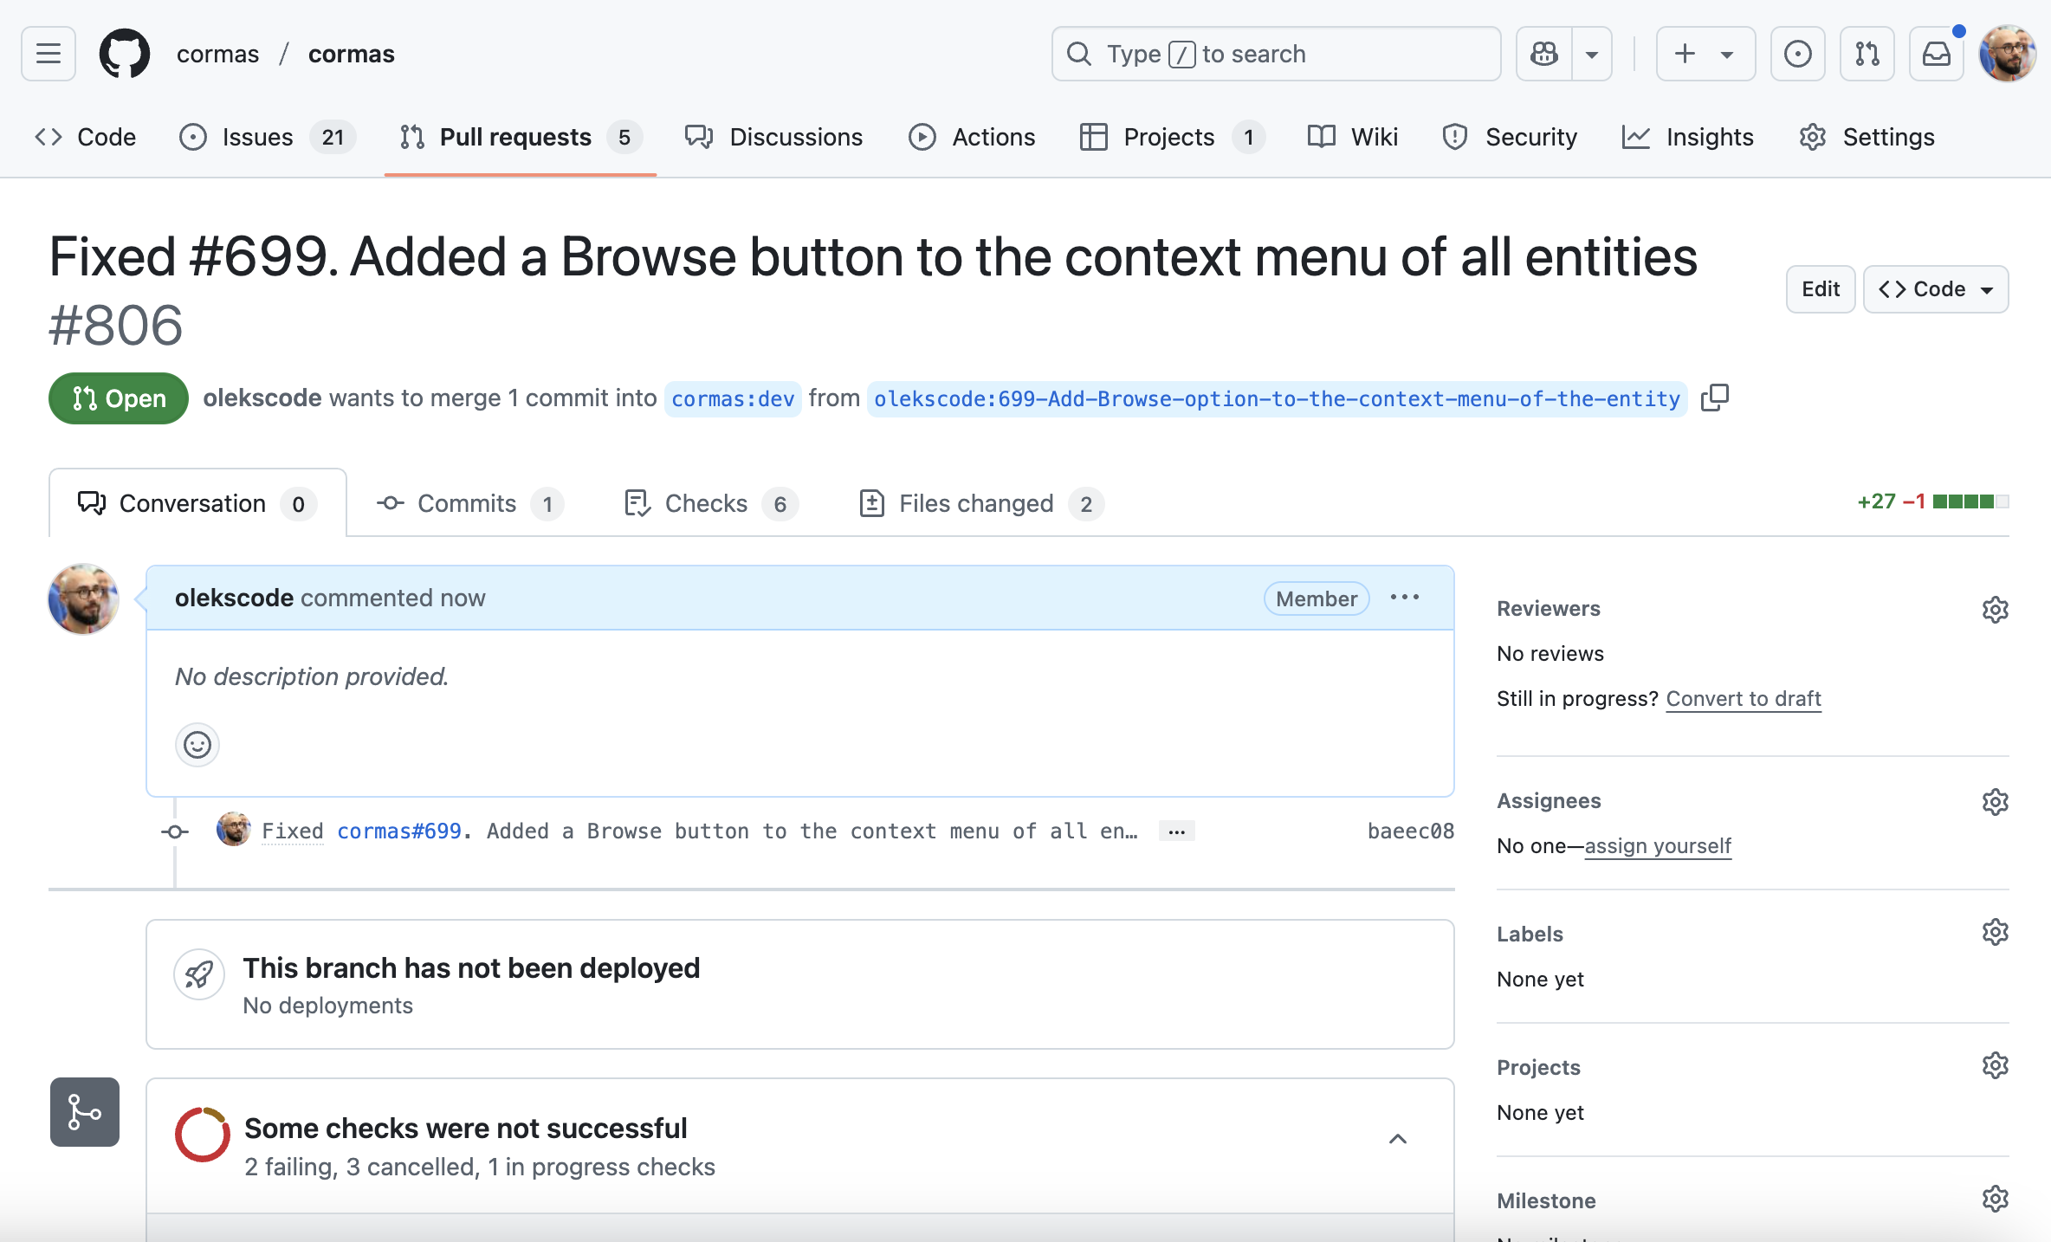Viewport: 2051px width, 1242px height.
Task: Copy the head branch name icon
Action: (1714, 398)
